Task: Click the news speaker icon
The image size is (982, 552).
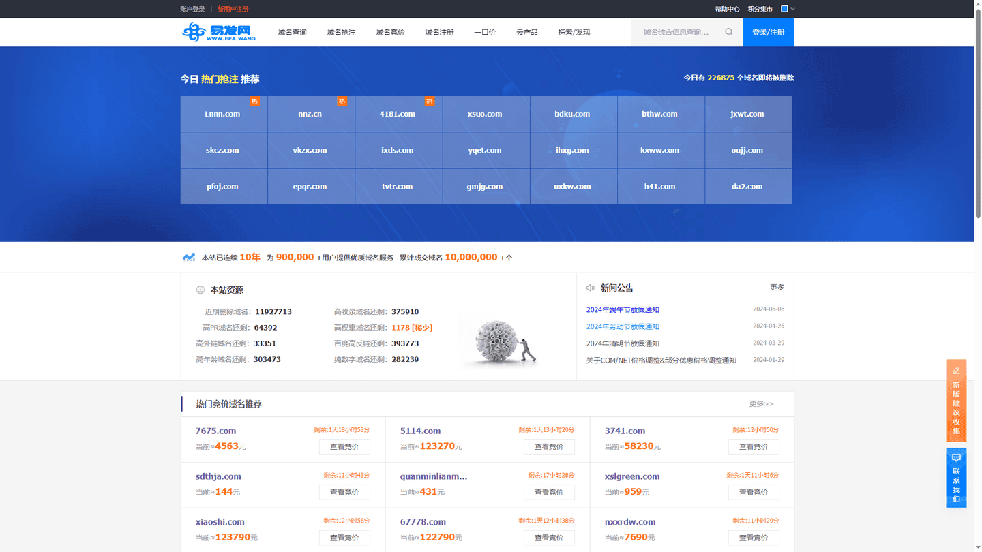Action: [591, 288]
